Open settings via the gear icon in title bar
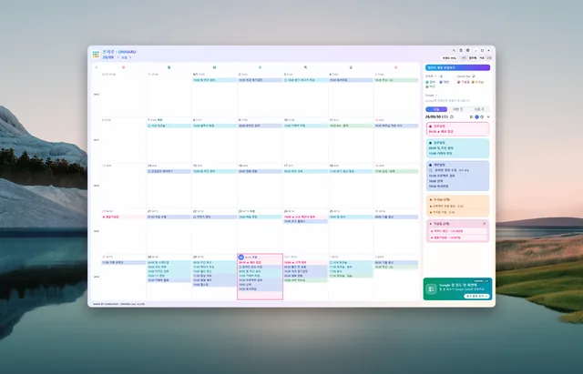Screen dimensions: 583x374 [467, 51]
